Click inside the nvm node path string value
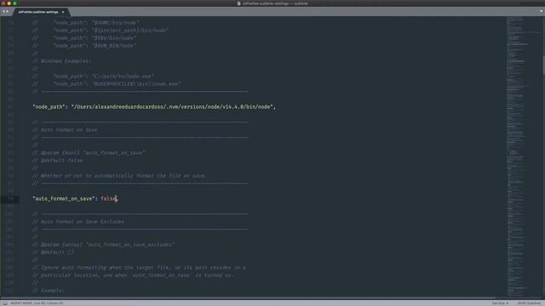 click(172, 107)
